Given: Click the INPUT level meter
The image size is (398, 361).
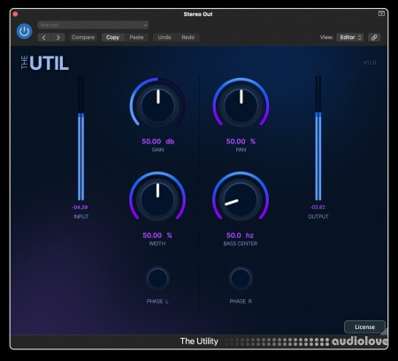Looking at the screenshot, I should coord(80,139).
